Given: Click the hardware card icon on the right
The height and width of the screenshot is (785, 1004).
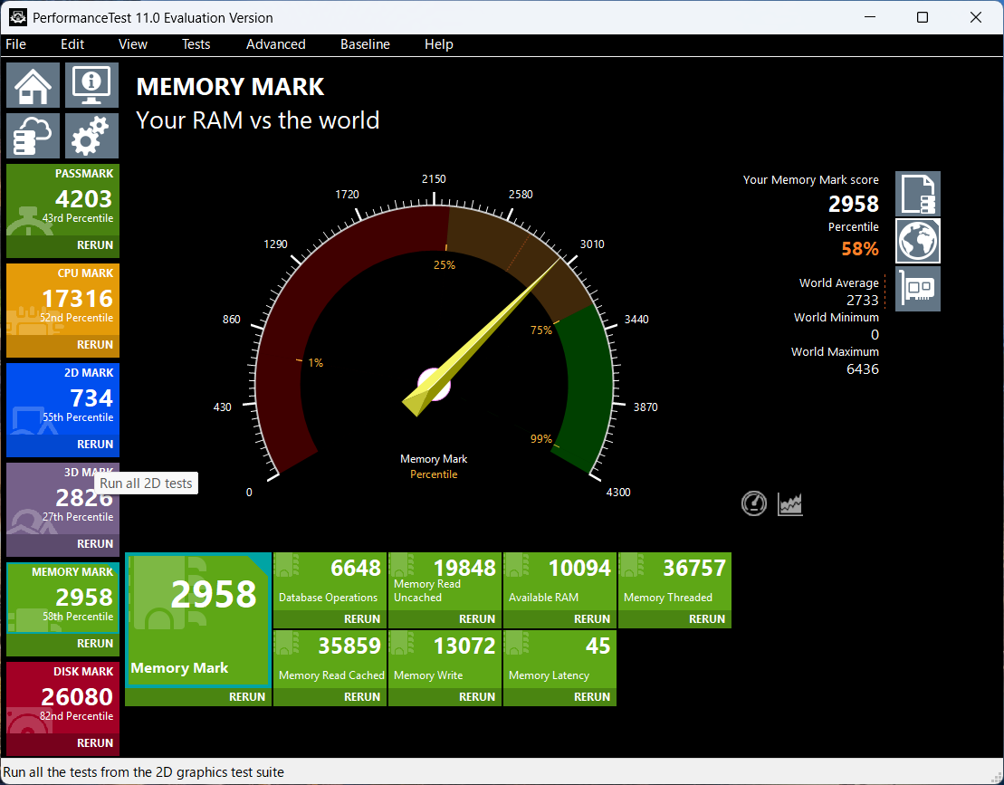Looking at the screenshot, I should pos(918,289).
